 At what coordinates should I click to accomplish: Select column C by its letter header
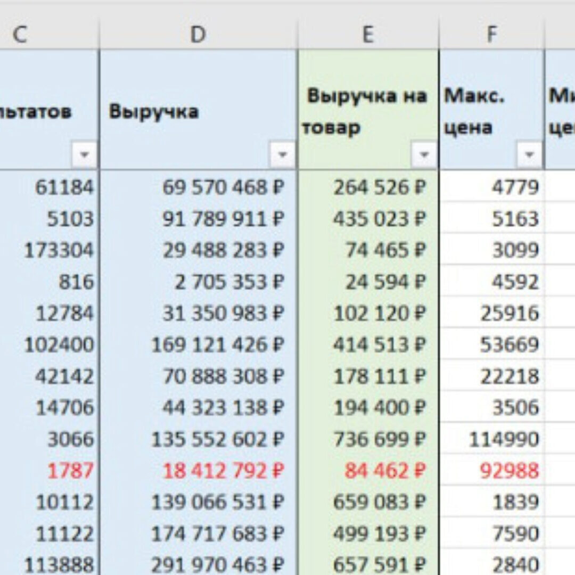tap(20, 35)
